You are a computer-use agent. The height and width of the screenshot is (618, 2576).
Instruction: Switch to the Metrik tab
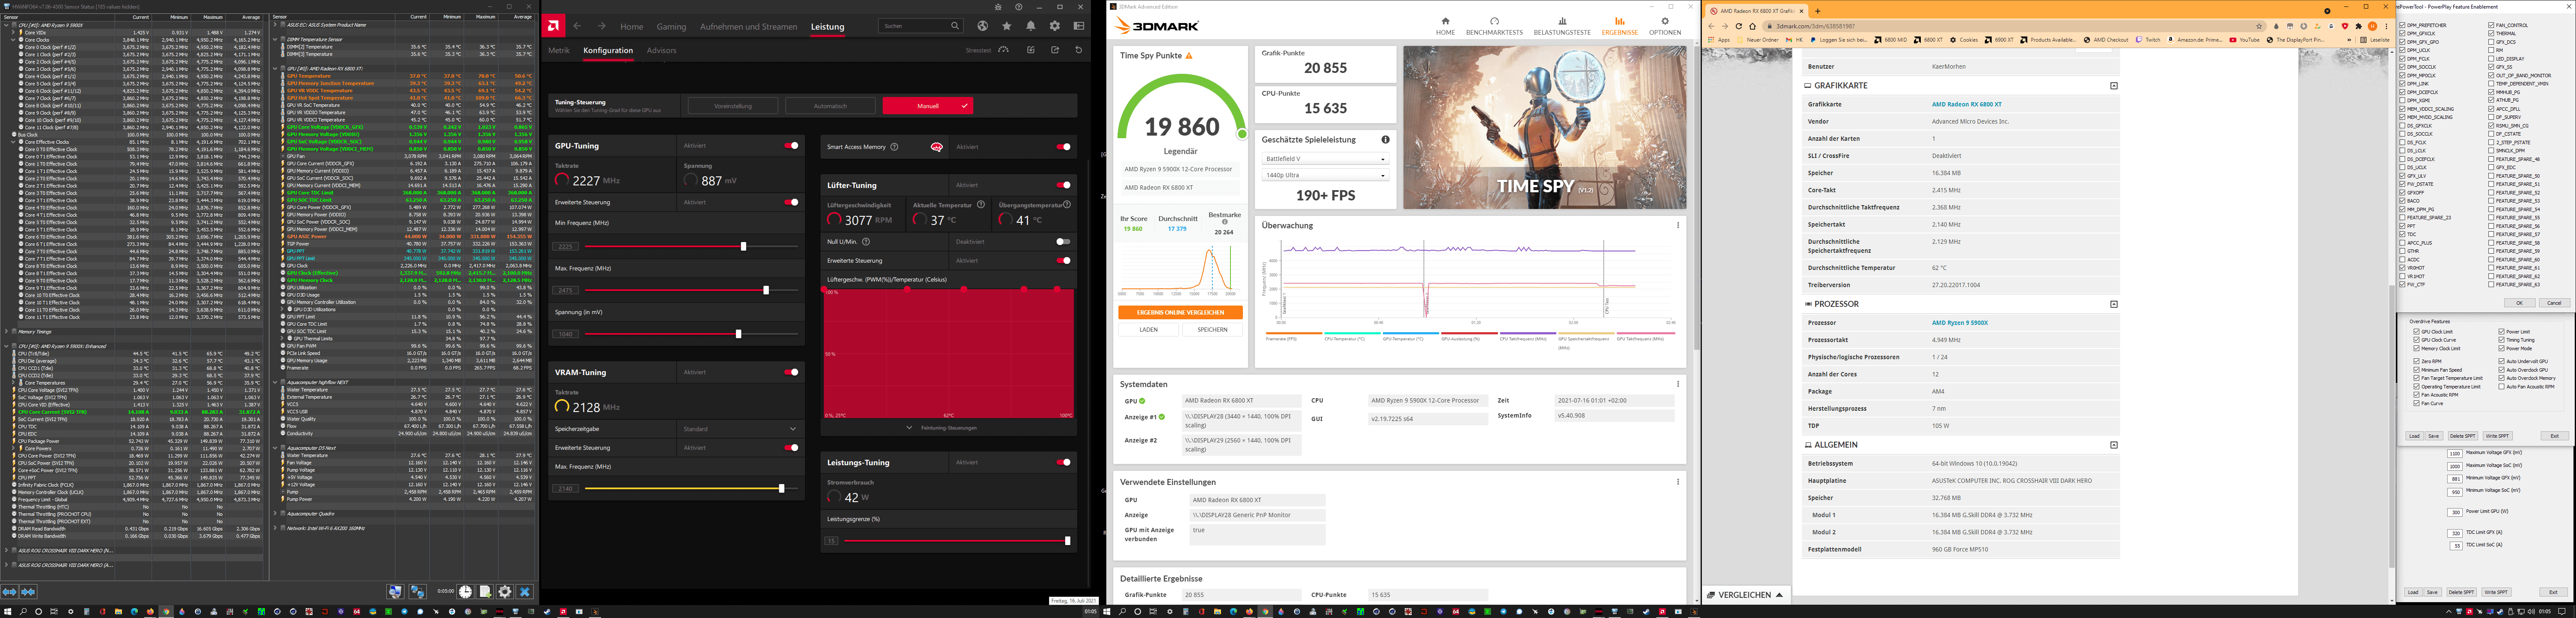pyautogui.click(x=558, y=50)
